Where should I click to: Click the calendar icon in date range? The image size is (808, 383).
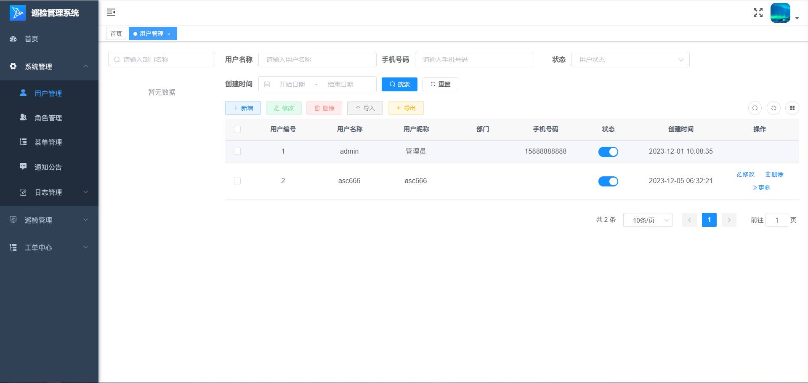click(x=267, y=84)
